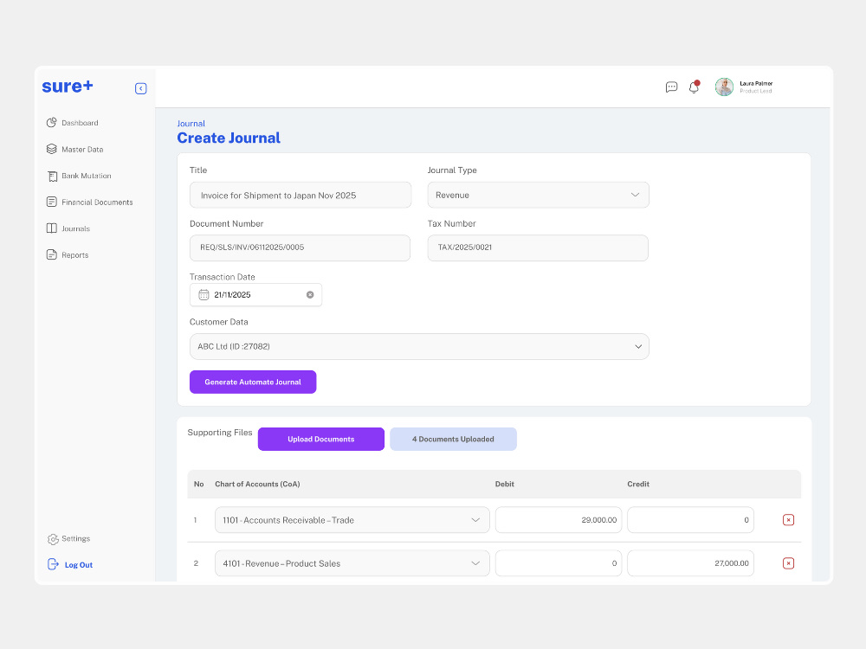Screen dimensions: 866x649
Task: Click the Debit column header
Action: click(504, 484)
